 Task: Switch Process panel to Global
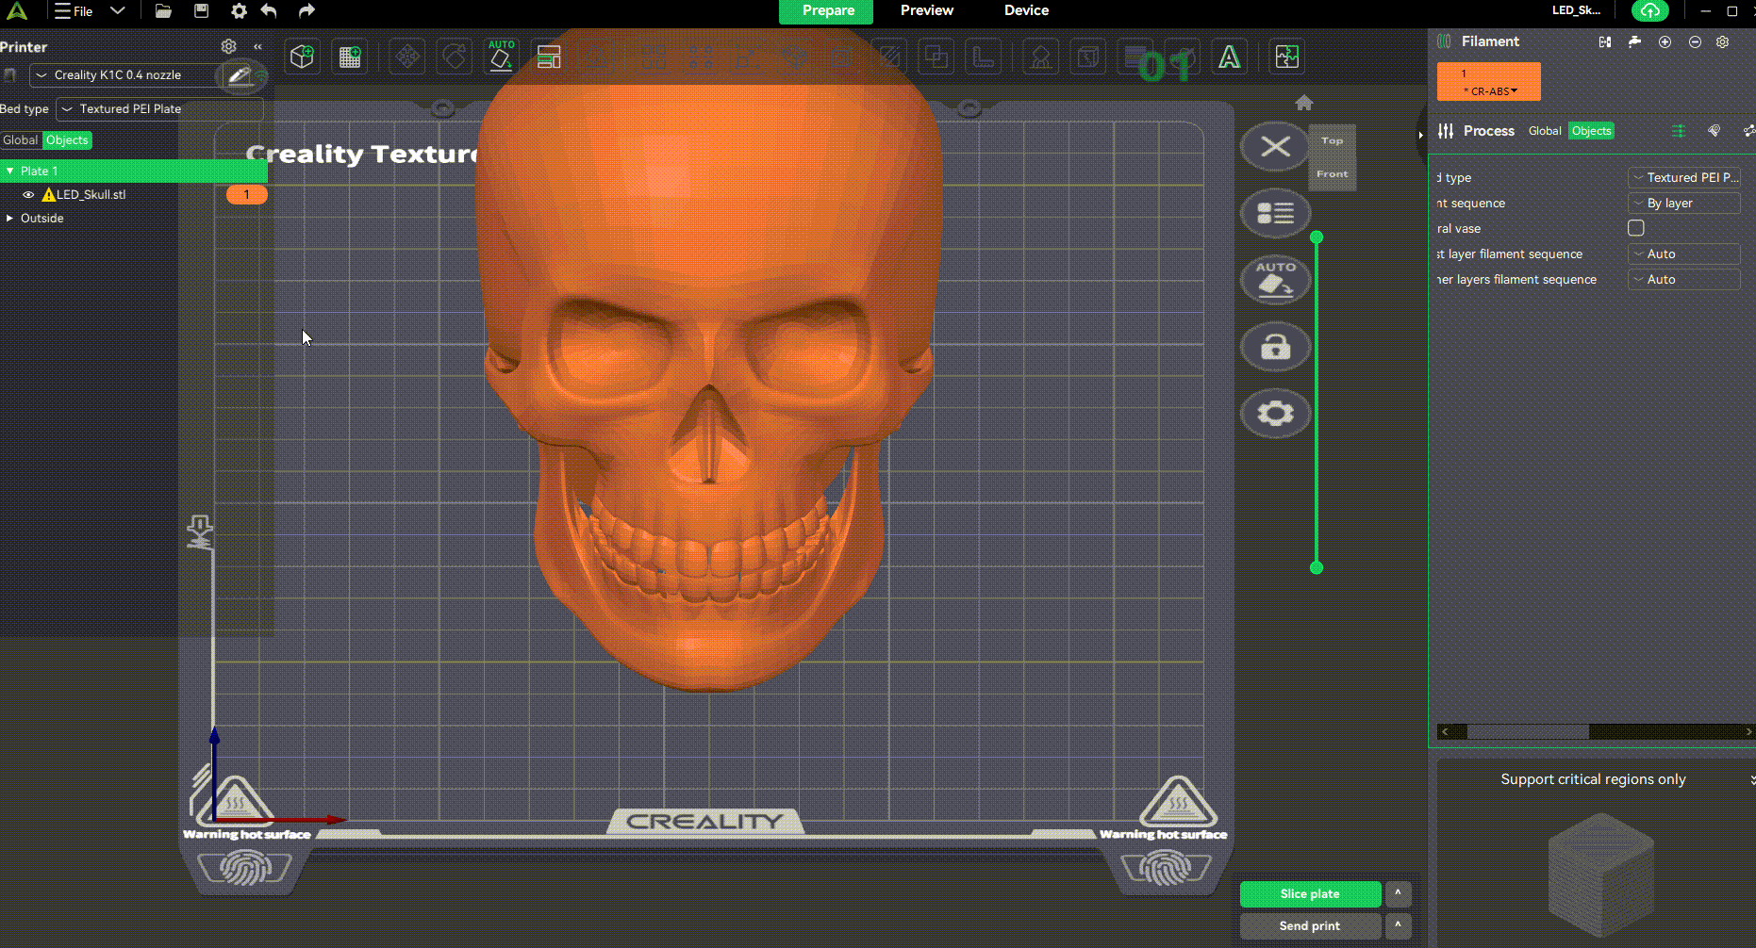coord(1545,131)
